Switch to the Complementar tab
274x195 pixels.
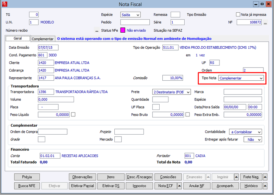pyautogui.click(x=42, y=39)
